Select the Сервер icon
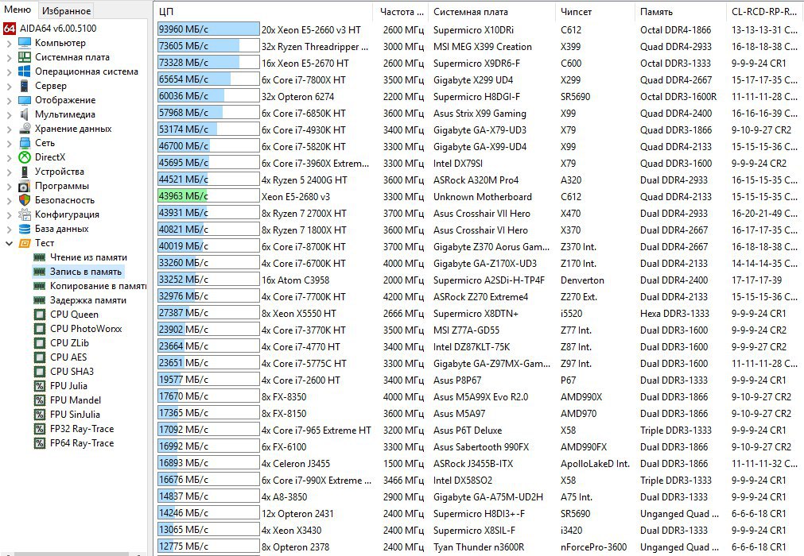This screenshot has height=556, width=804. (x=24, y=86)
